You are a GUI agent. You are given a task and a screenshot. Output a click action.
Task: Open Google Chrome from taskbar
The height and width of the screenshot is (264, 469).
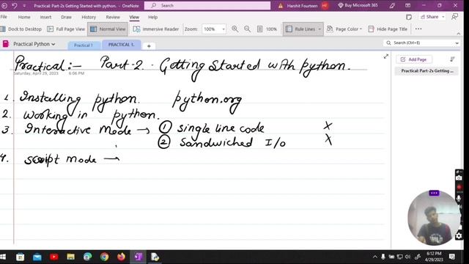click(x=104, y=257)
